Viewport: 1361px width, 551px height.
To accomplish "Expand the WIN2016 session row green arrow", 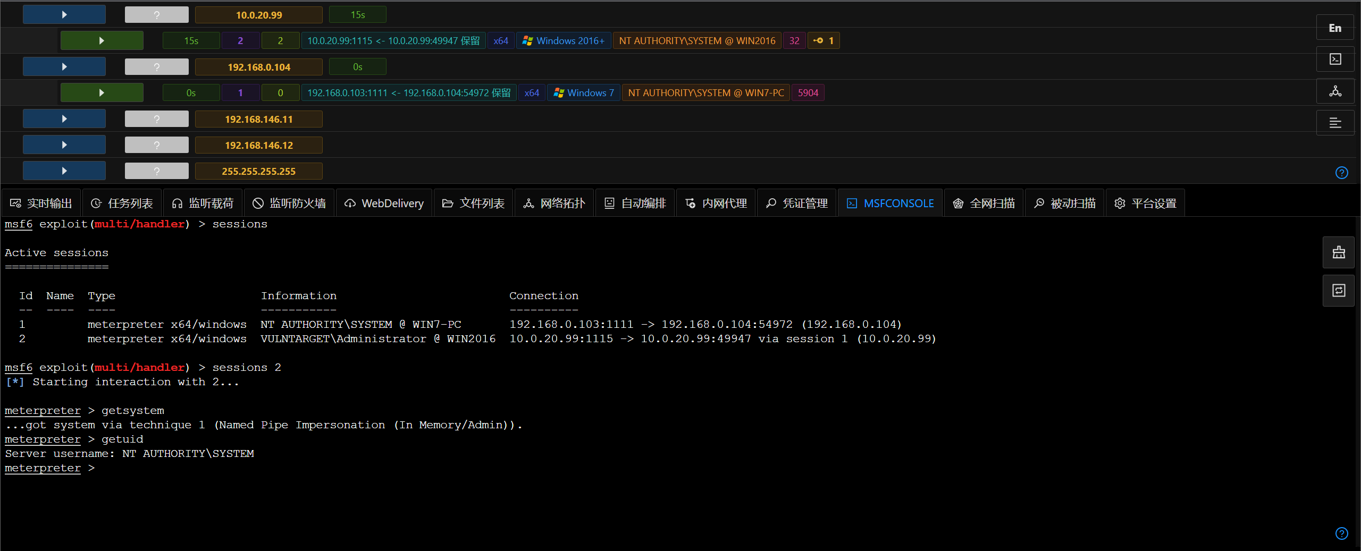I will click(102, 40).
